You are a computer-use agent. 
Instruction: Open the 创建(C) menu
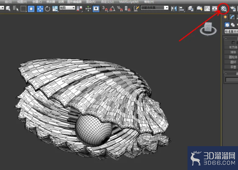pyautogui.click(x=37, y=2)
